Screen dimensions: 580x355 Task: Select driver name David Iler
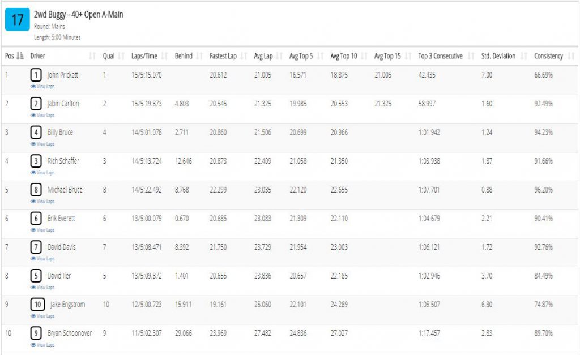(x=59, y=276)
